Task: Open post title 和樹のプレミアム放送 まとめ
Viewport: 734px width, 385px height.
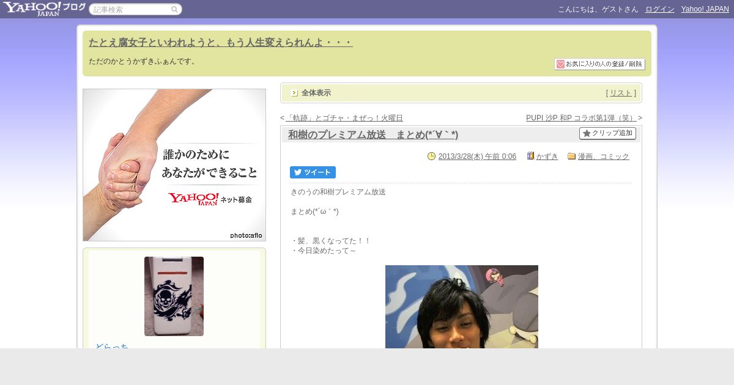Action: (373, 135)
